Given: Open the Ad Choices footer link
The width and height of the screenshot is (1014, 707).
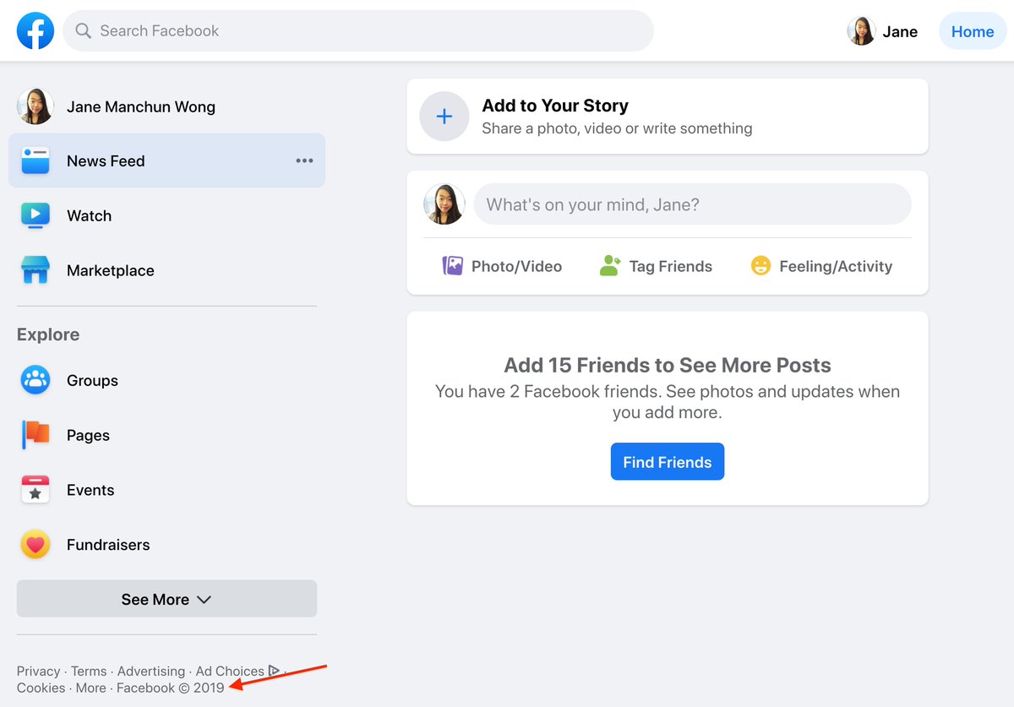Looking at the screenshot, I should pyautogui.click(x=230, y=672).
